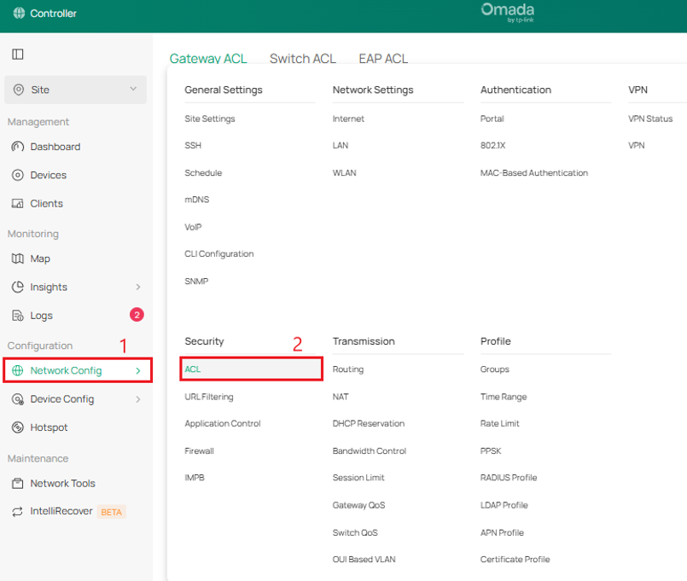687x581 pixels.
Task: Open NAT settings
Action: (341, 397)
